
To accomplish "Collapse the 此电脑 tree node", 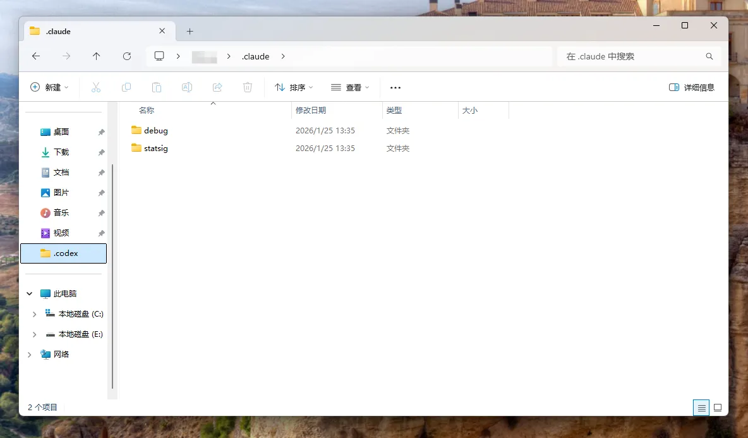I will pyautogui.click(x=29, y=294).
